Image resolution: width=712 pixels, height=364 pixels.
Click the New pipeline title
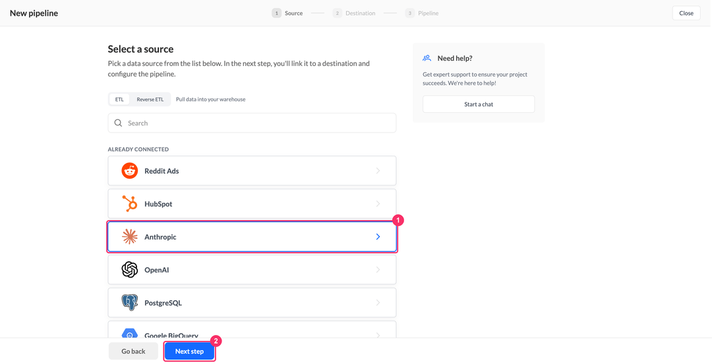pyautogui.click(x=34, y=13)
